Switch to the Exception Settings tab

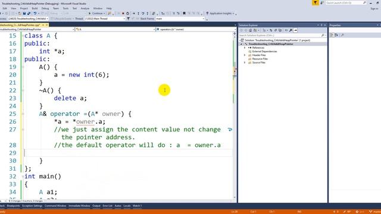click(x=32, y=206)
